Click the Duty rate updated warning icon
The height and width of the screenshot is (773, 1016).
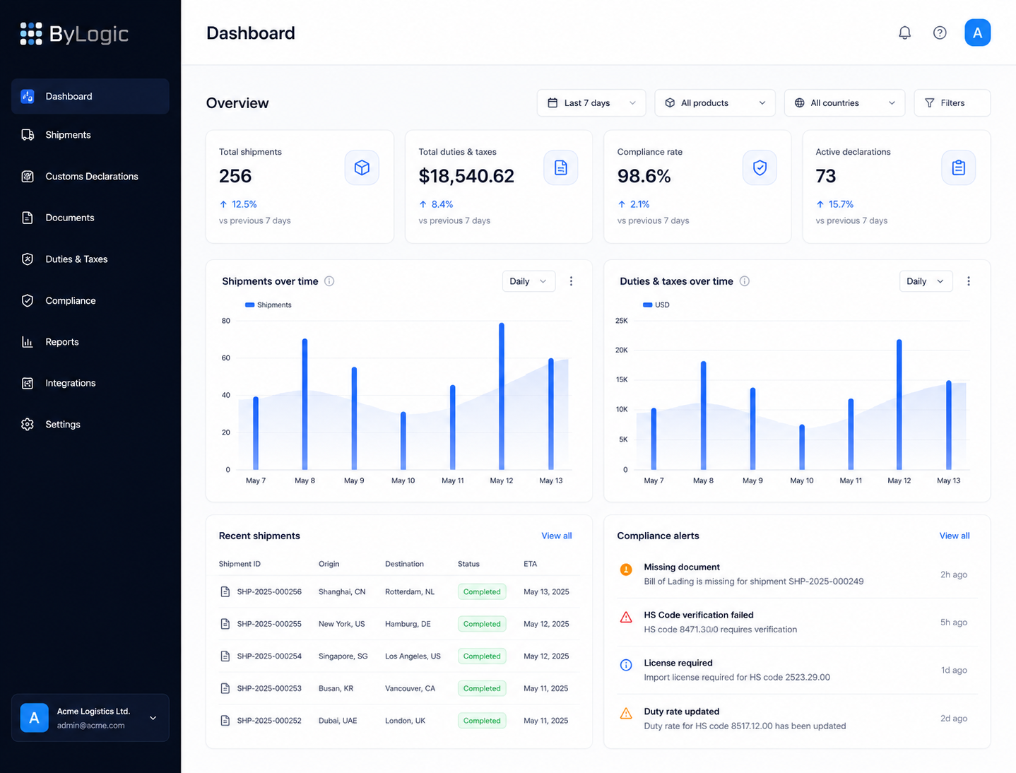[x=626, y=714]
